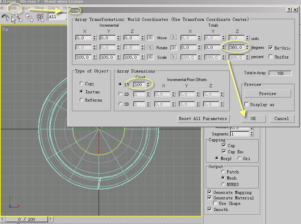301x224 pixels.
Task: Click the Cancel button
Action: [x=282, y=119]
